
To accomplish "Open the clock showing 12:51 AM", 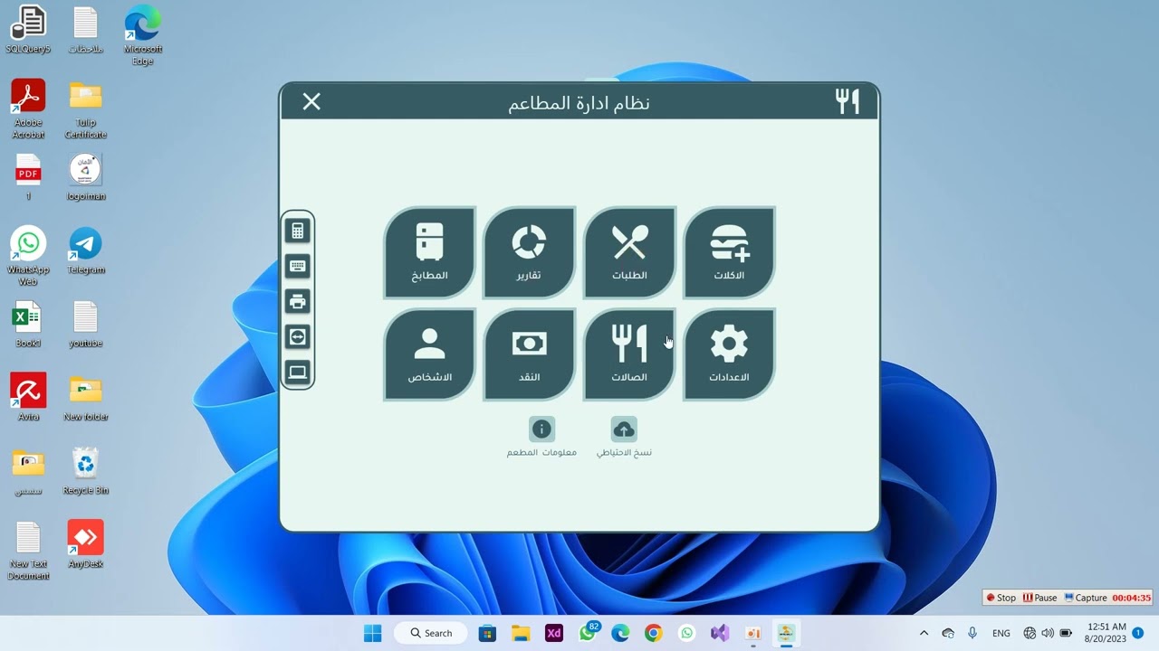I will (x=1106, y=632).
